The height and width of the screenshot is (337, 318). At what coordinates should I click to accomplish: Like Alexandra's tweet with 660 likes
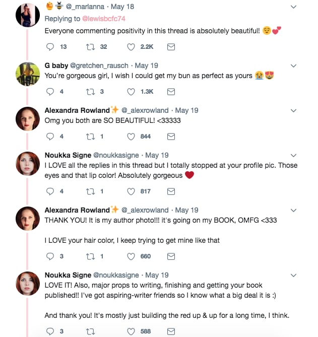pos(131,256)
